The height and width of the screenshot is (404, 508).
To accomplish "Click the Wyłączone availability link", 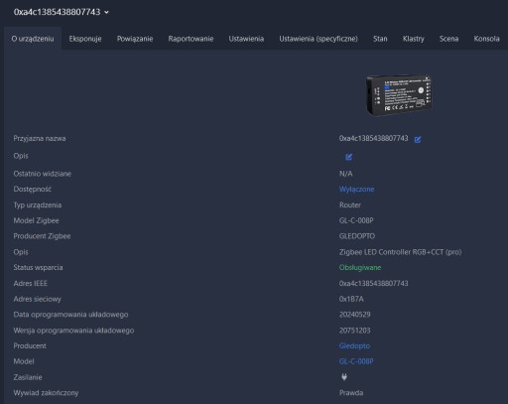I will [x=356, y=189].
